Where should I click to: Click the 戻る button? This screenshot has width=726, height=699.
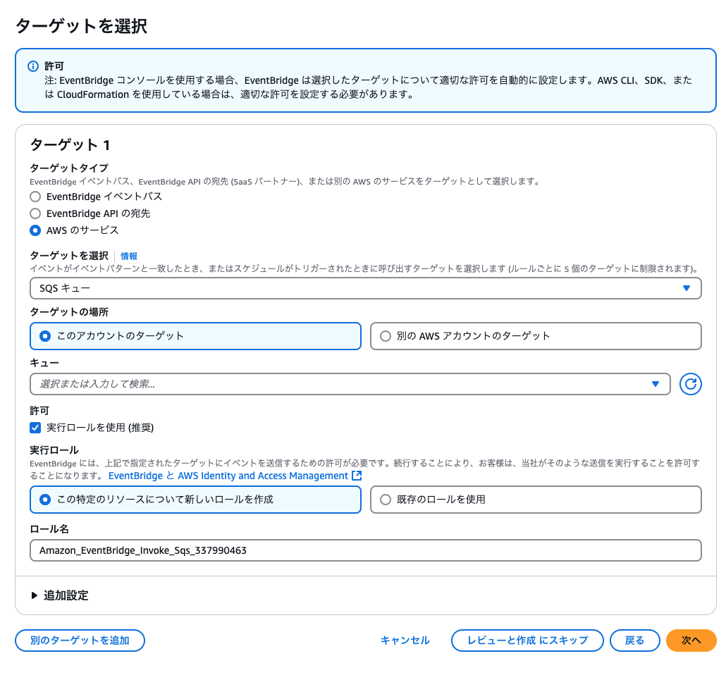click(635, 641)
